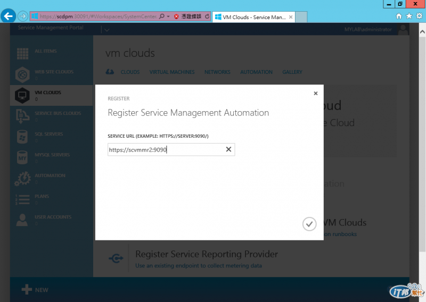Open Automation gear icon in sidebar

click(22, 178)
